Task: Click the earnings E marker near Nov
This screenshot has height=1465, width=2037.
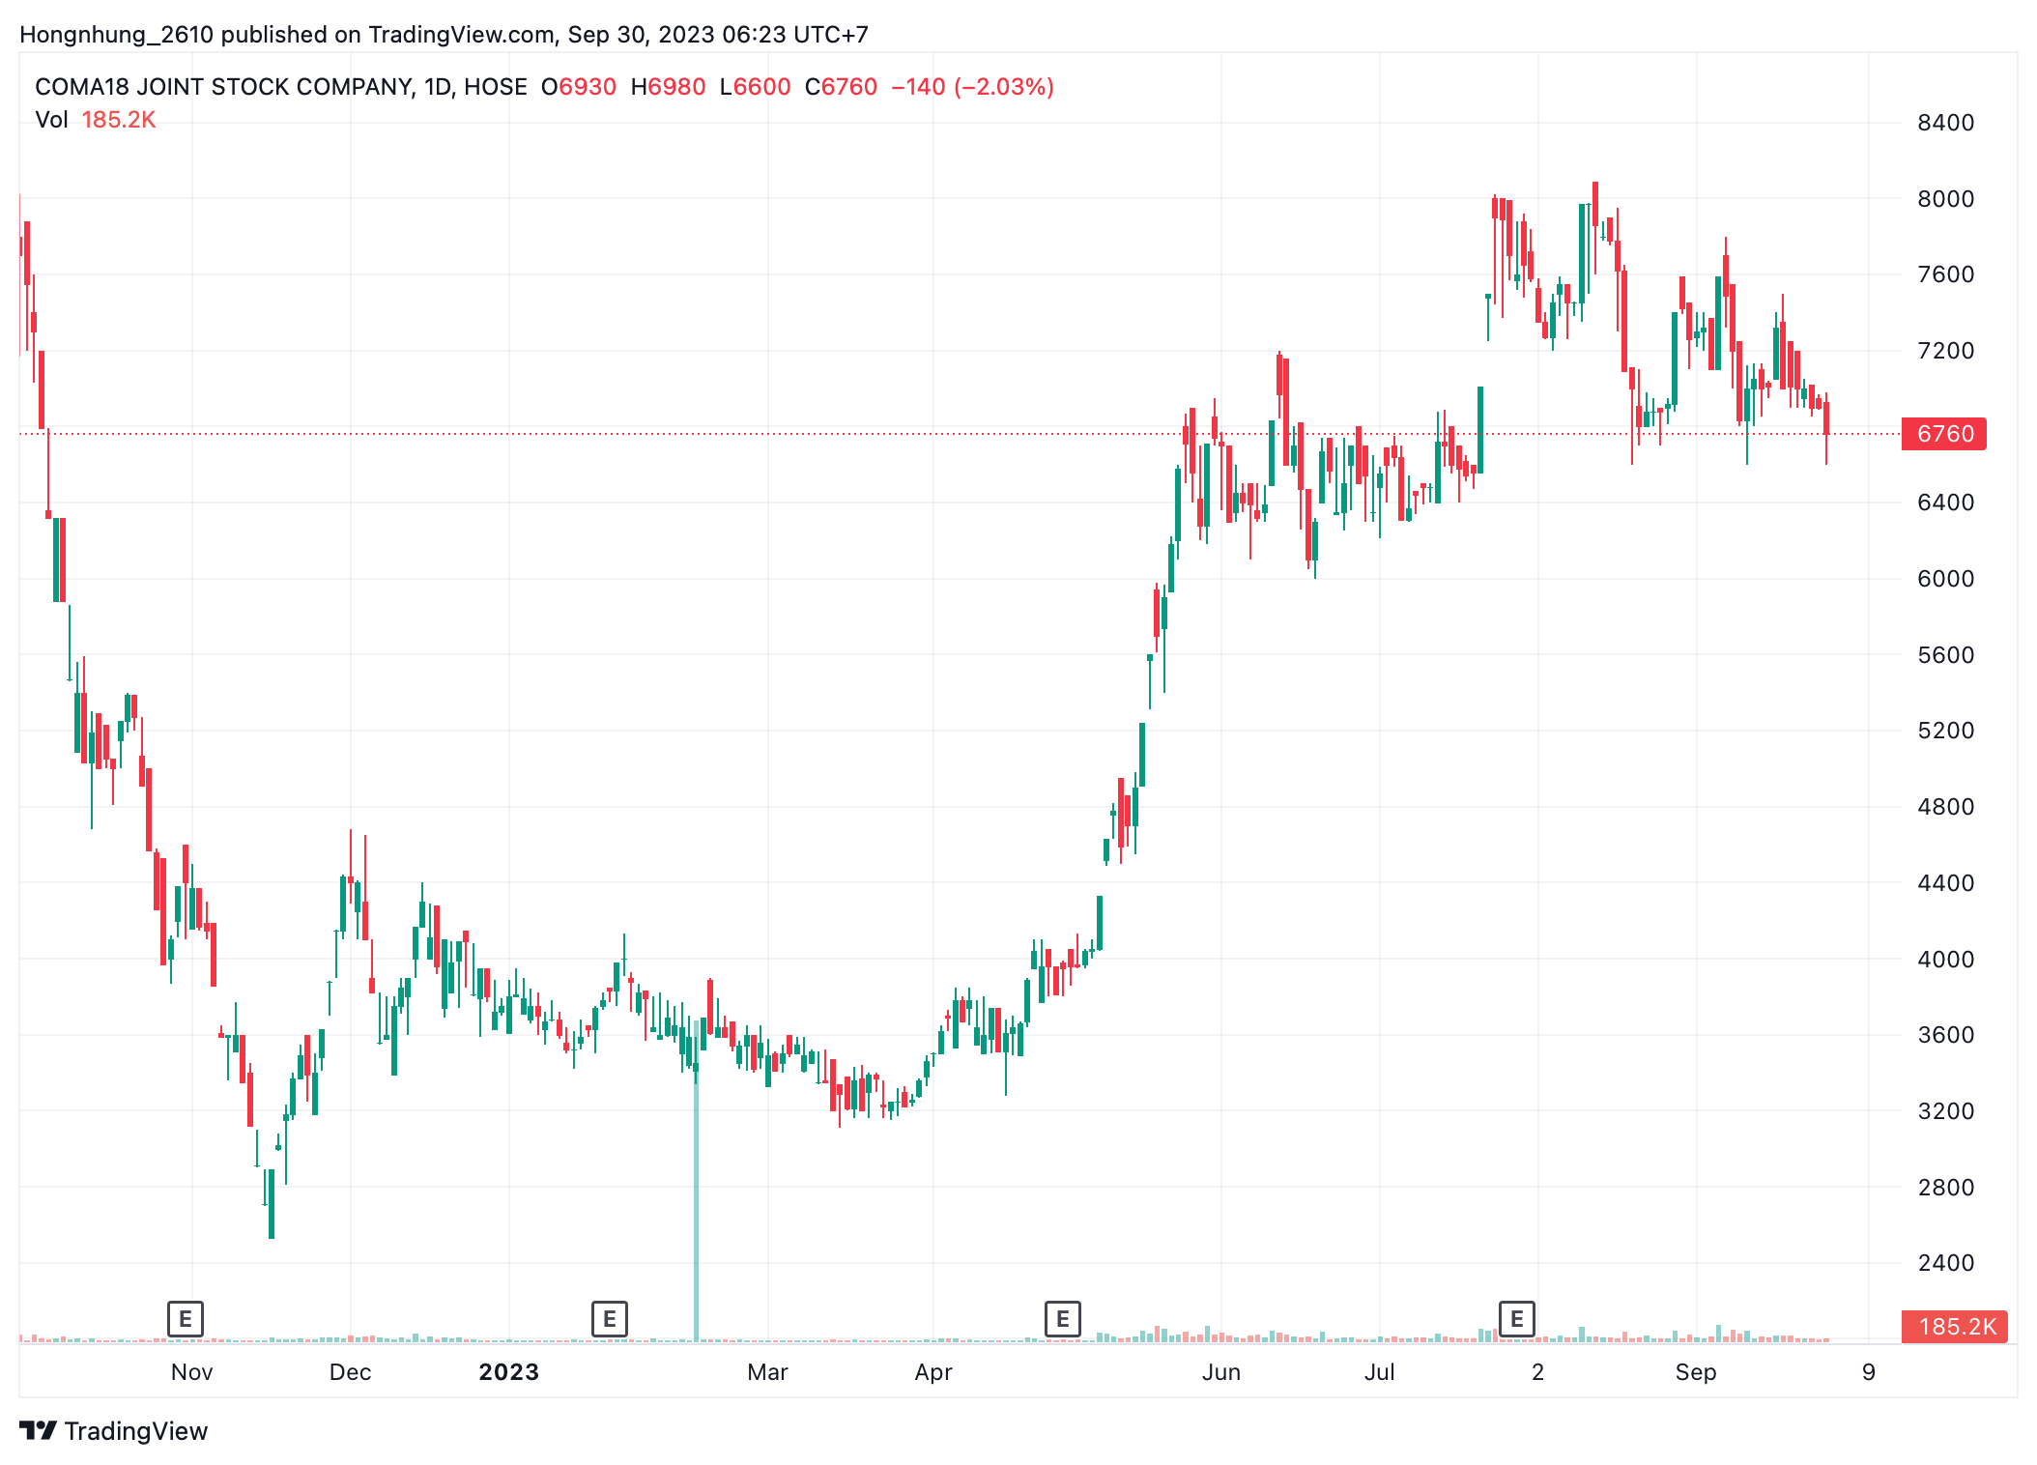Action: 185,1318
